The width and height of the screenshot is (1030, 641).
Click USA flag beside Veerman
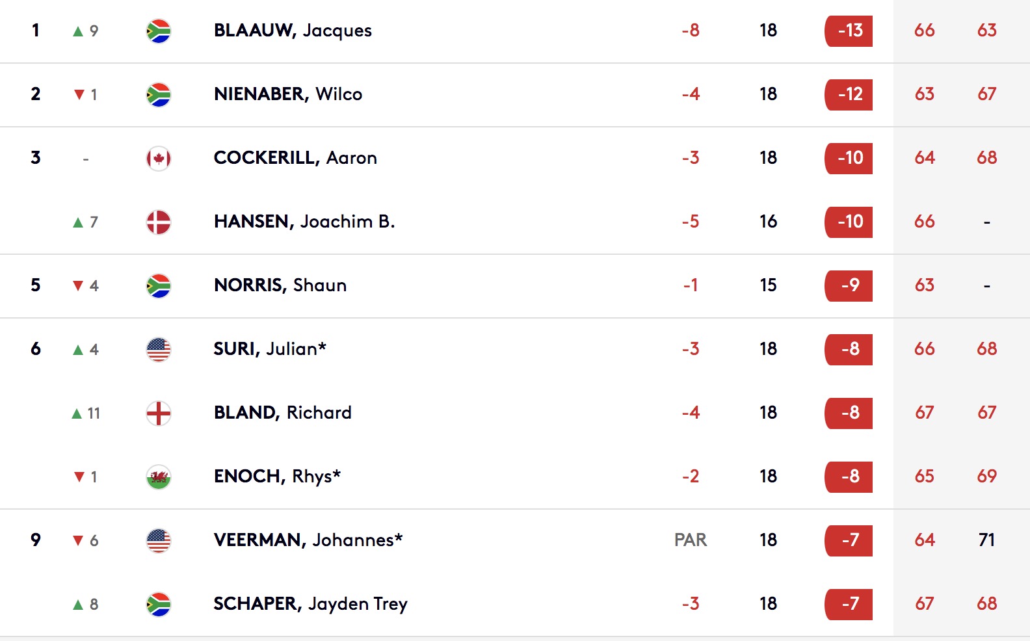pos(159,541)
